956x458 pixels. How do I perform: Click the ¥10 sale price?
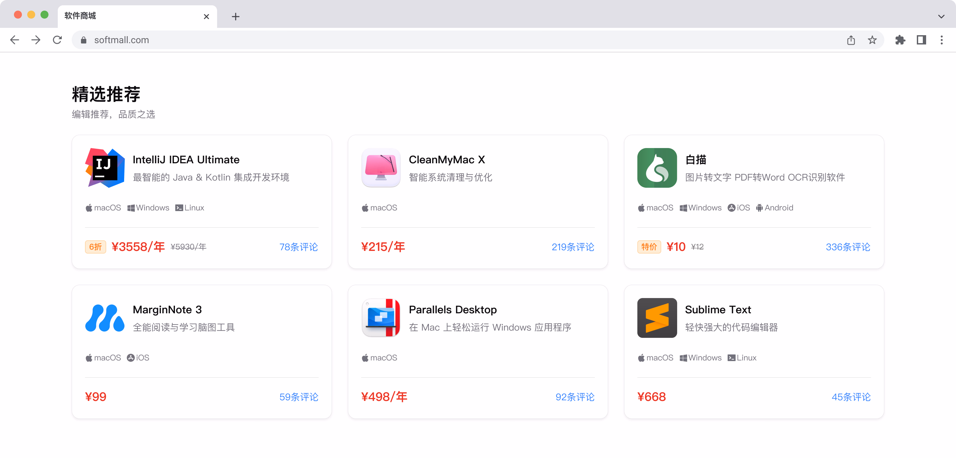(x=676, y=247)
